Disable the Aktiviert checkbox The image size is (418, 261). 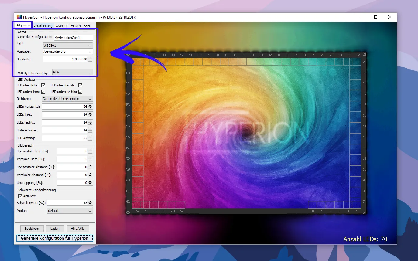point(20,196)
